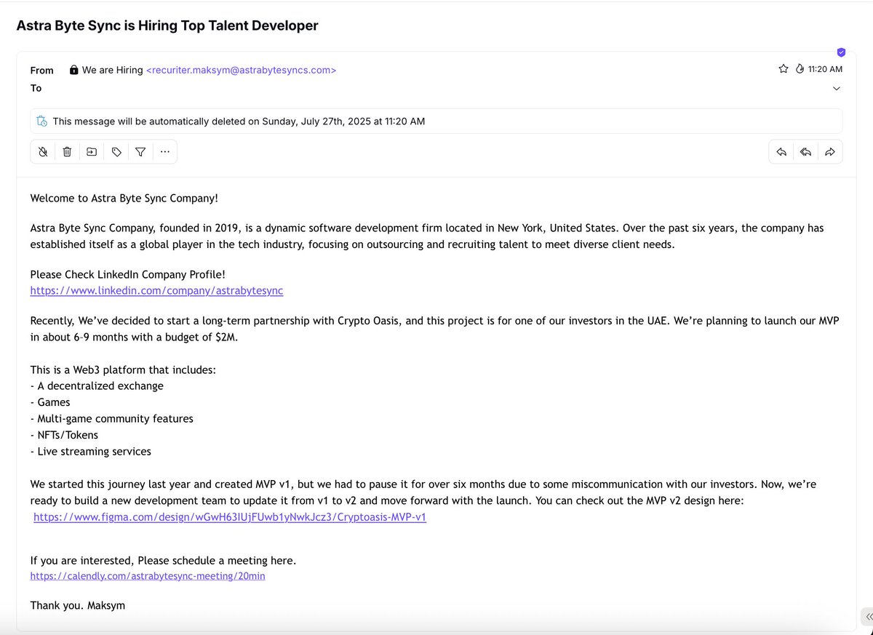Viewport: 873px width, 635px height.
Task: Click the Forward arrow icon
Action: click(830, 152)
